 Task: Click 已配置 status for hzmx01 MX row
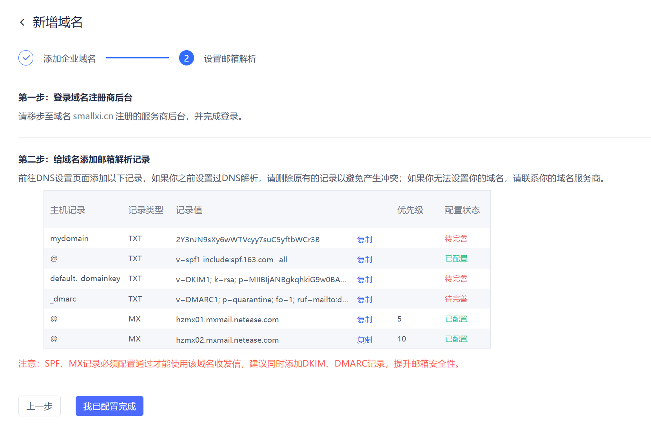tap(456, 319)
